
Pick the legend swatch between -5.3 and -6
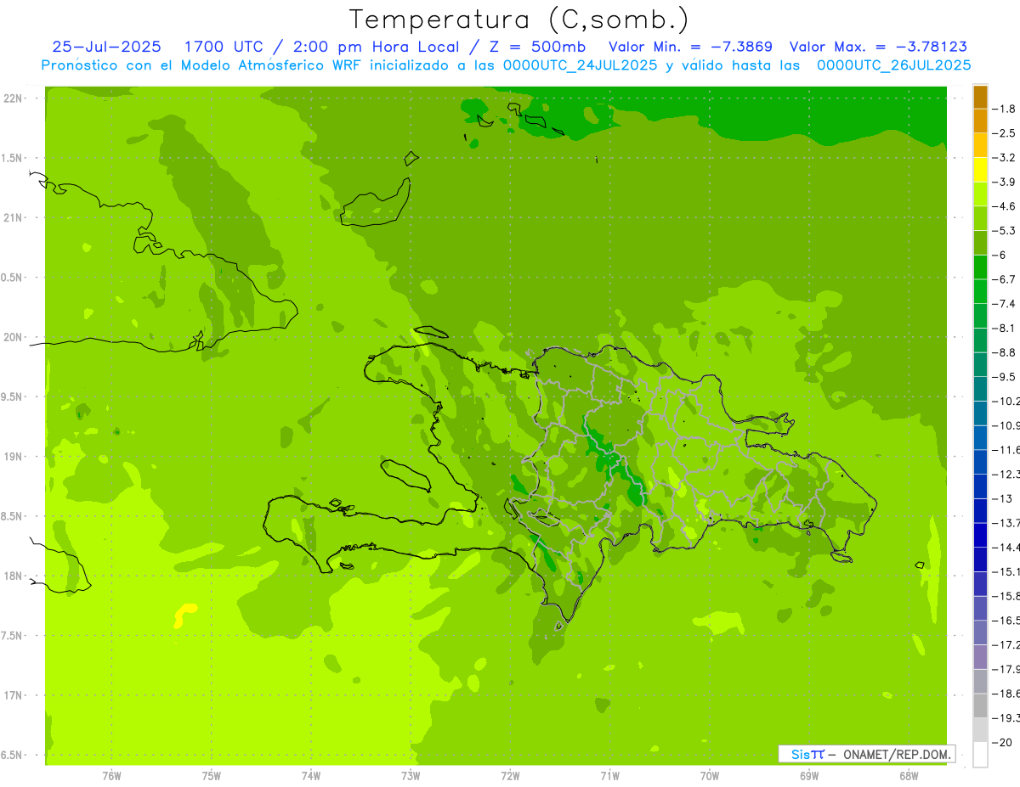(x=980, y=243)
